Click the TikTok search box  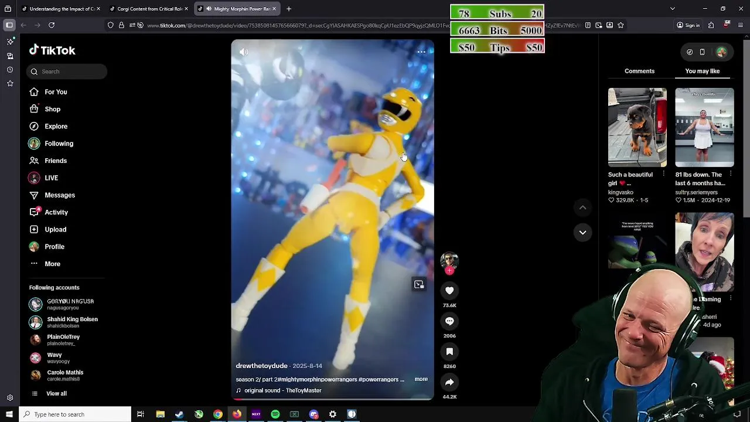66,72
